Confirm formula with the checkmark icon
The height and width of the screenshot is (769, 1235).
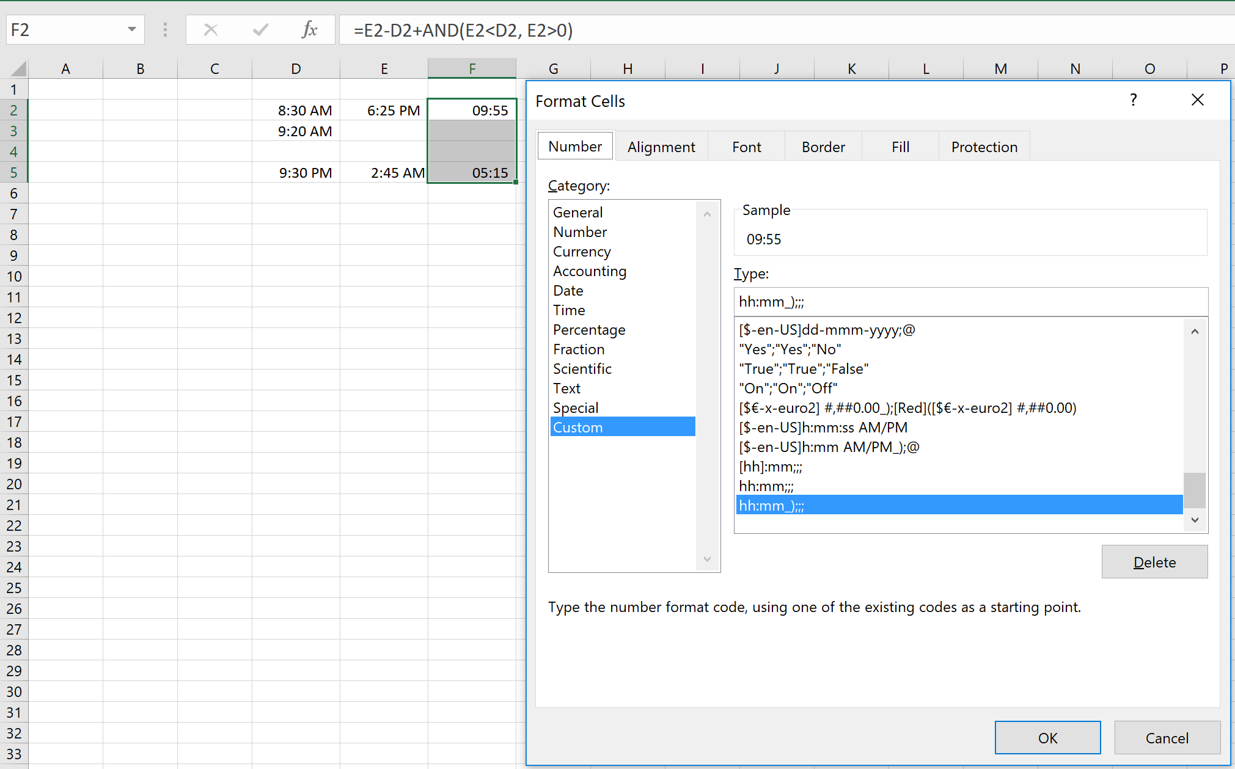click(260, 30)
